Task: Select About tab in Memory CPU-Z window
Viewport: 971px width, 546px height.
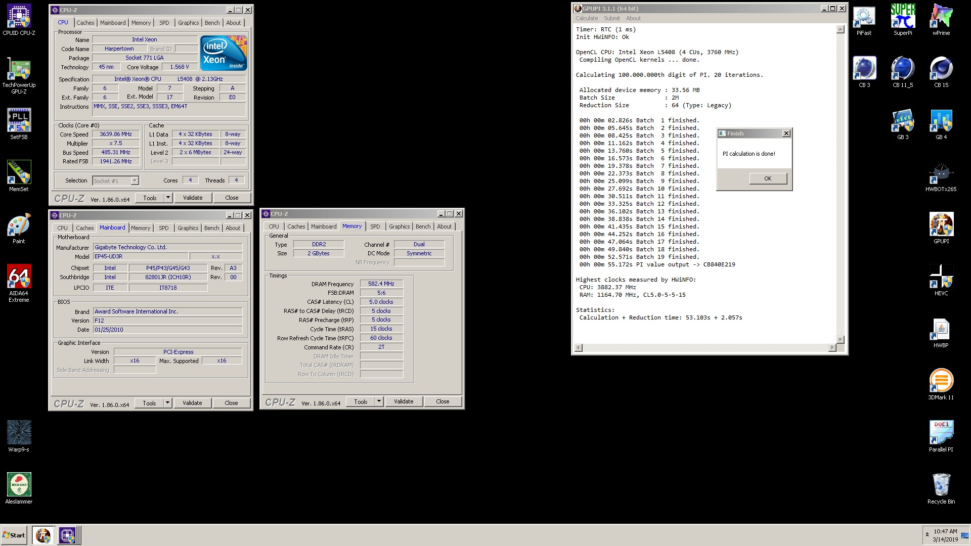Action: (444, 226)
